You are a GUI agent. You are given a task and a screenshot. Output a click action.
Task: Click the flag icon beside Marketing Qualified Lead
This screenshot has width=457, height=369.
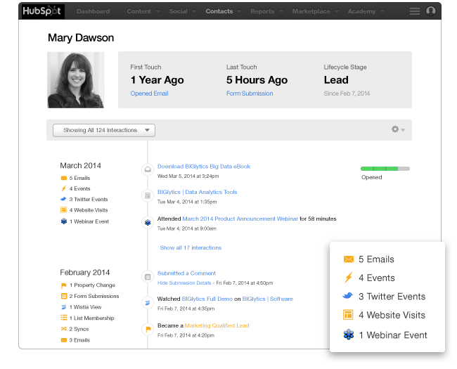(148, 328)
